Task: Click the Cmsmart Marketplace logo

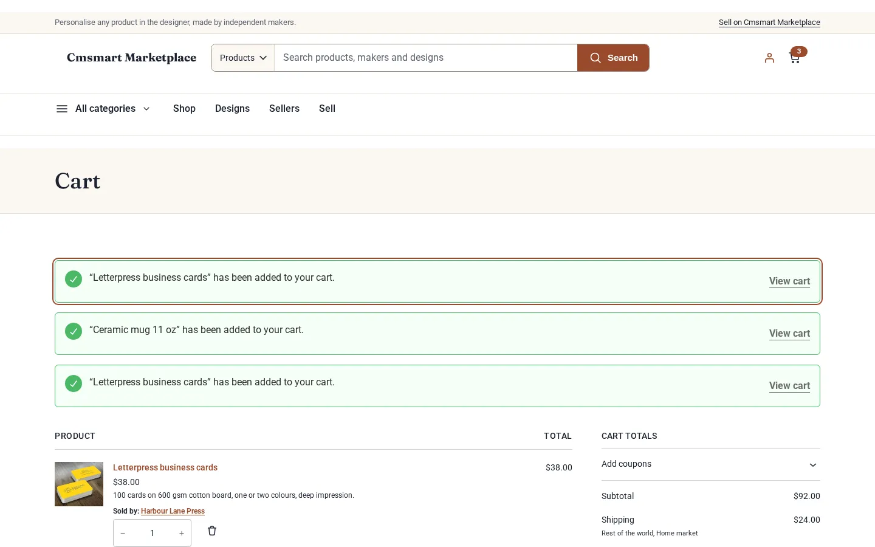Action: coord(132,58)
